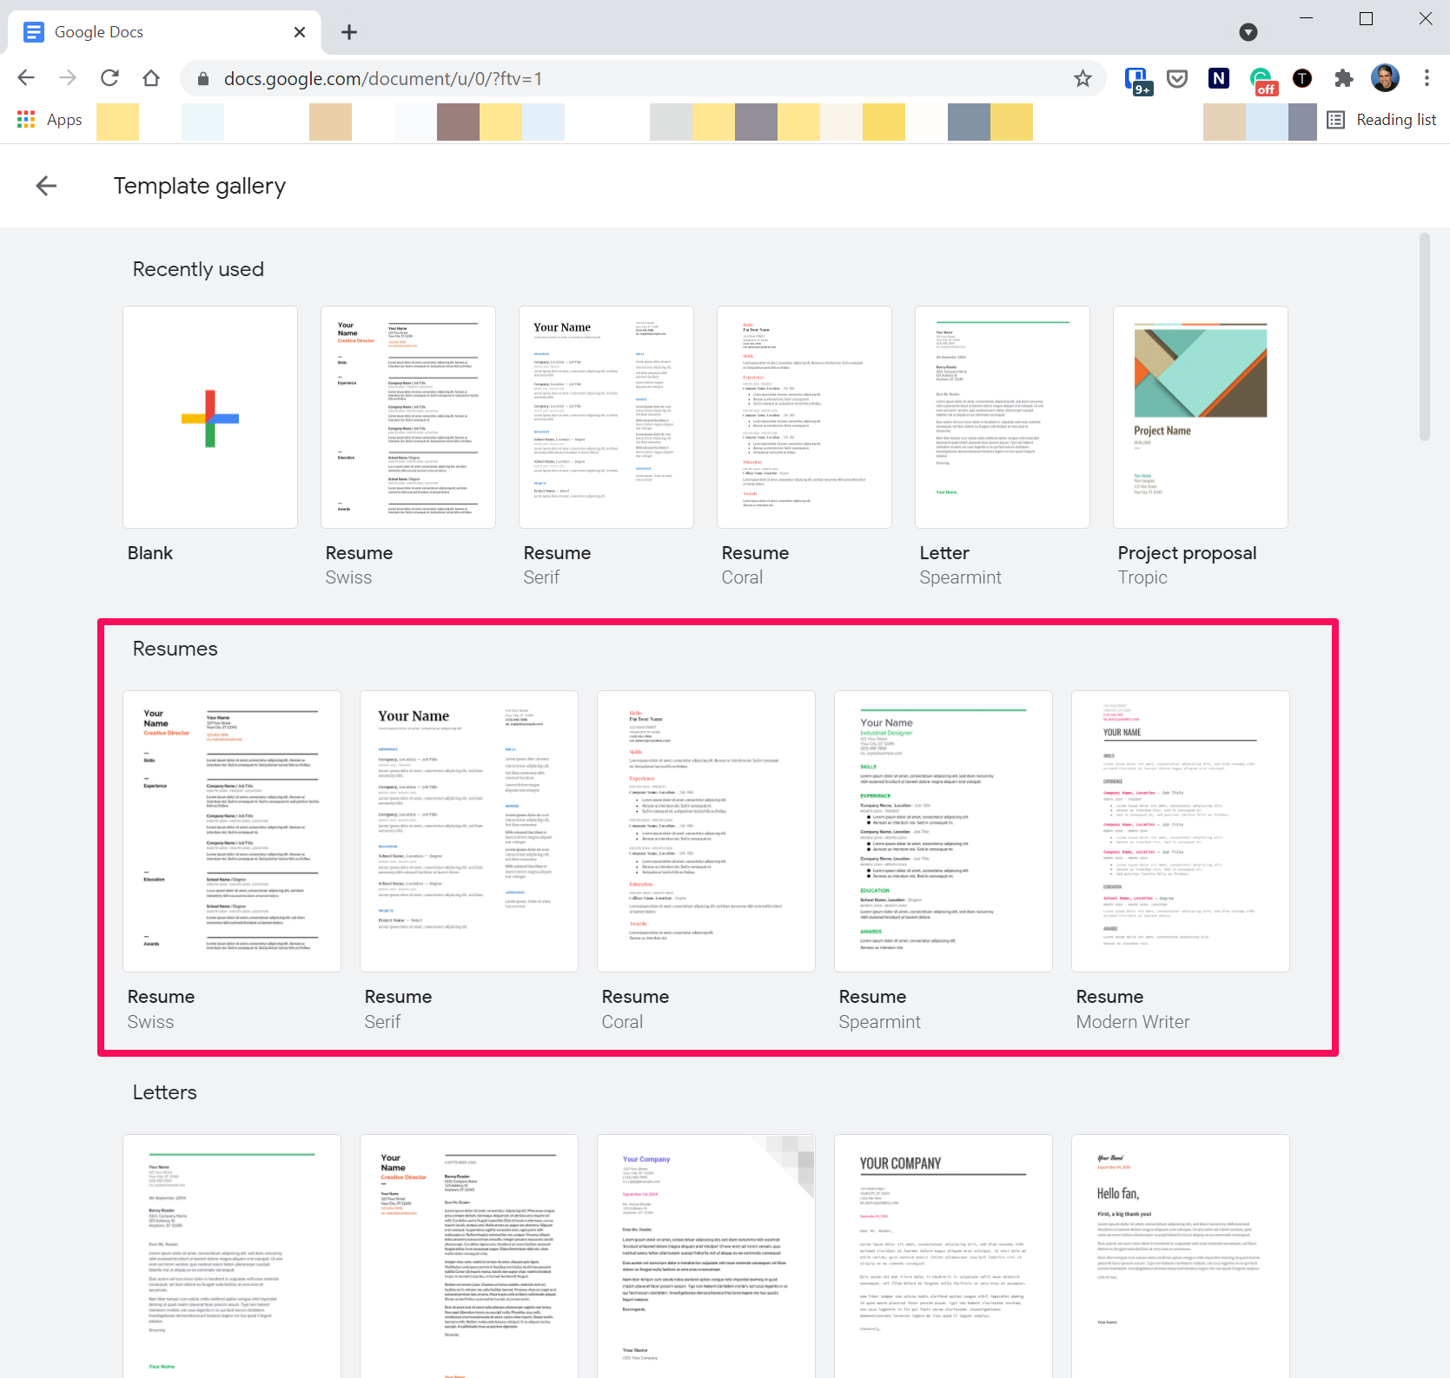This screenshot has width=1450, height=1378.
Task: Click the Tropic subtitle text
Action: 1142,577
